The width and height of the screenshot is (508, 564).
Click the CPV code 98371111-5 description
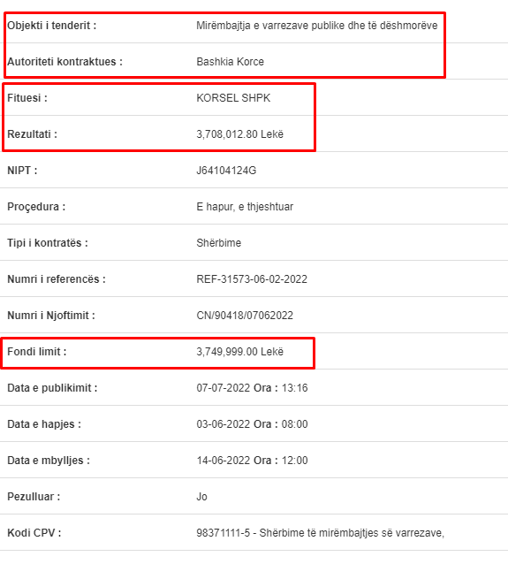click(320, 533)
